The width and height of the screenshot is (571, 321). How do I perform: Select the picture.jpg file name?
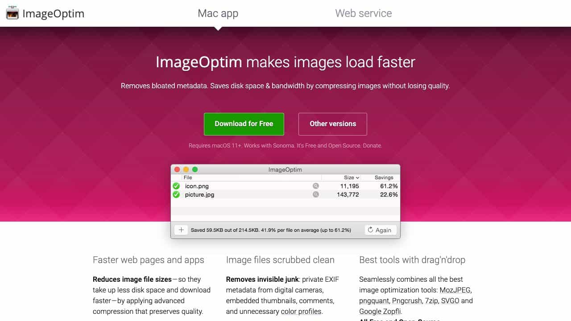[199, 194]
